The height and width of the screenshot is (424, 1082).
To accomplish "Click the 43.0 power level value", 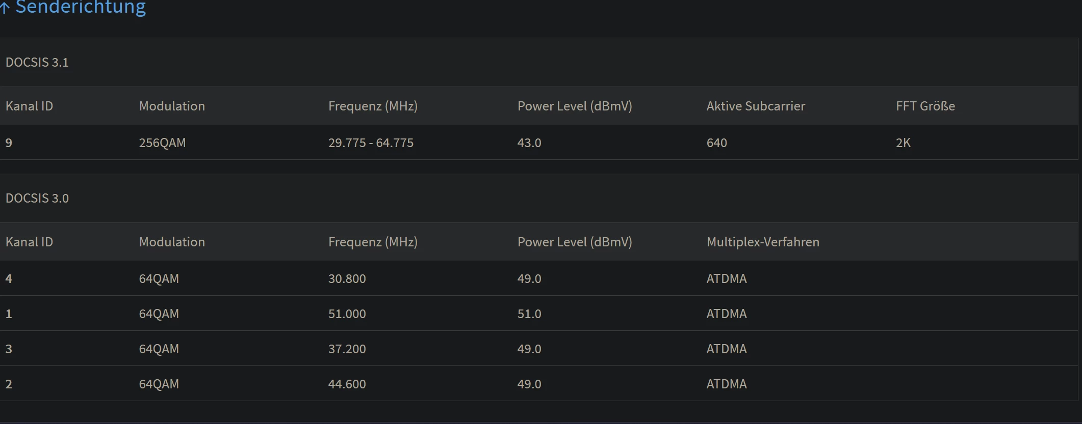I will tap(529, 143).
